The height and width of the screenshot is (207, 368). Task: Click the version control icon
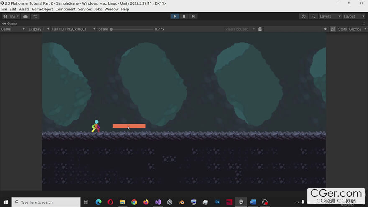point(35,16)
